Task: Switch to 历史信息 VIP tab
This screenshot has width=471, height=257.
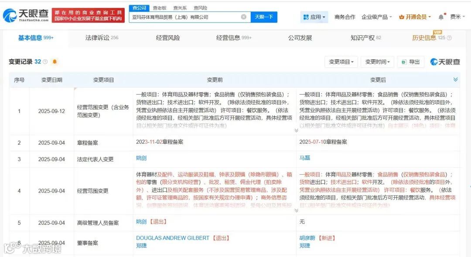Action: point(428,37)
